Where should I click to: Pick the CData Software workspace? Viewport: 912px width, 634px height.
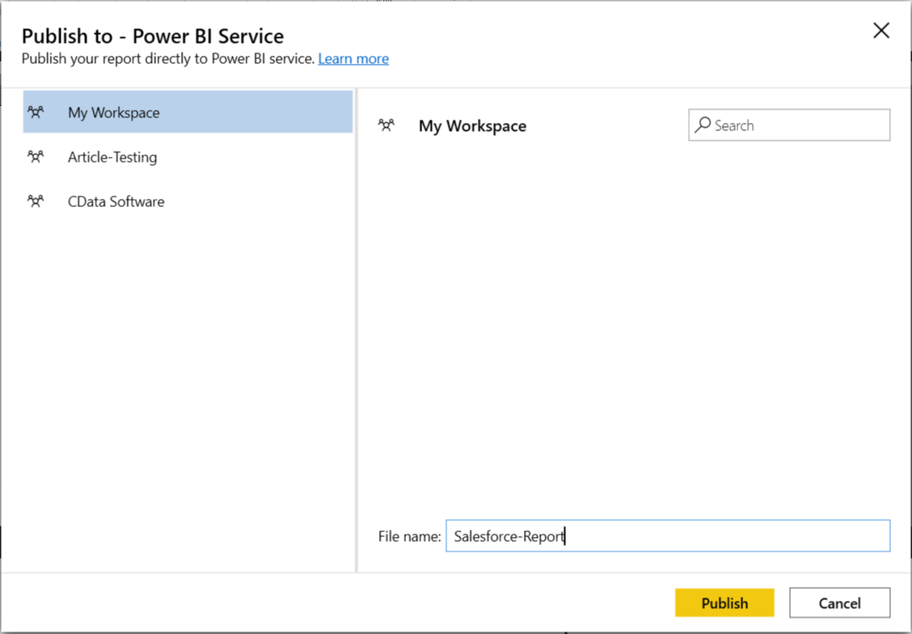point(116,201)
